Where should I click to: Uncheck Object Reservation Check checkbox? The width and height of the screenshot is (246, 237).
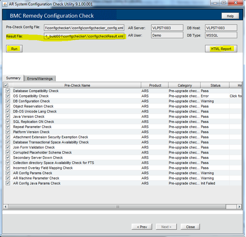(x=8, y=106)
